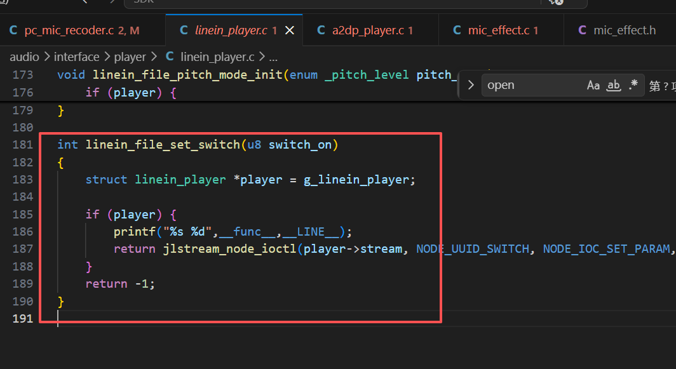This screenshot has width=676, height=369.
Task: Place cursor on g_linein_player
Action: coord(356,180)
